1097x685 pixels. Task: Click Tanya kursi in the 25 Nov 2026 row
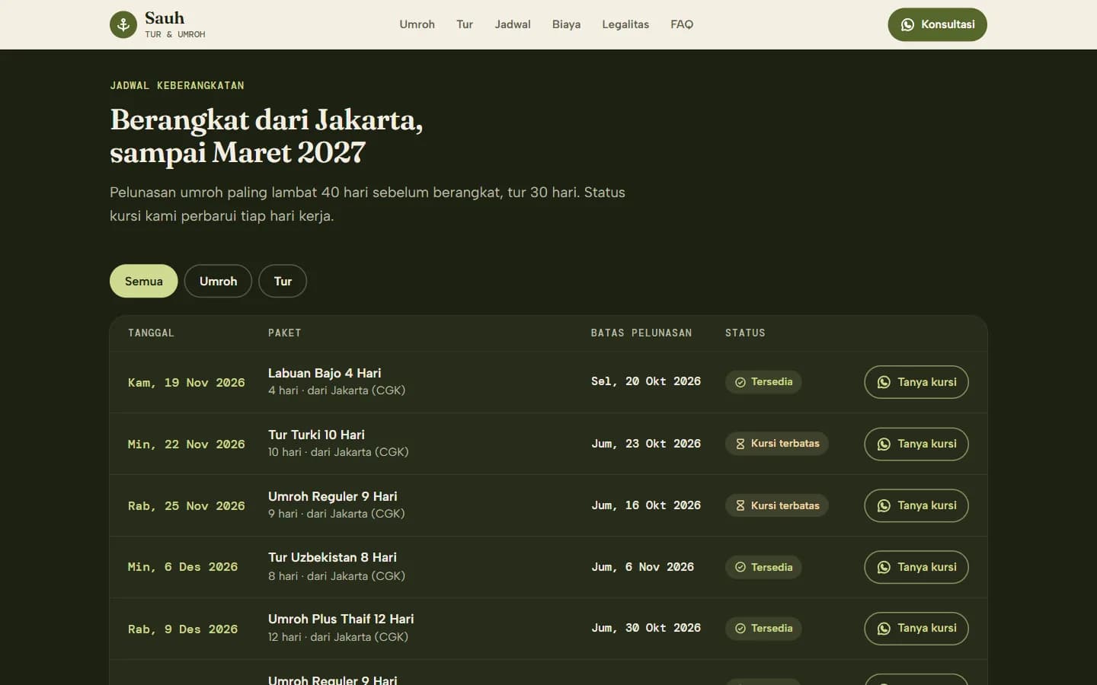(x=916, y=505)
